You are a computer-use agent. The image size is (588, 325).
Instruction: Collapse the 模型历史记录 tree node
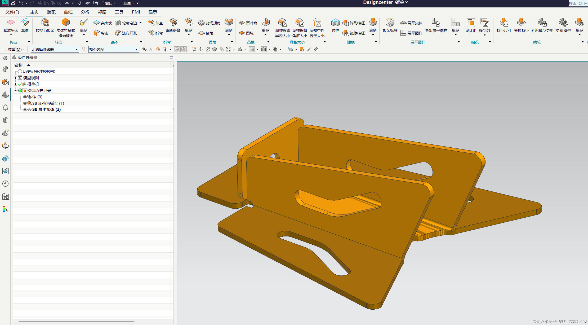click(16, 90)
